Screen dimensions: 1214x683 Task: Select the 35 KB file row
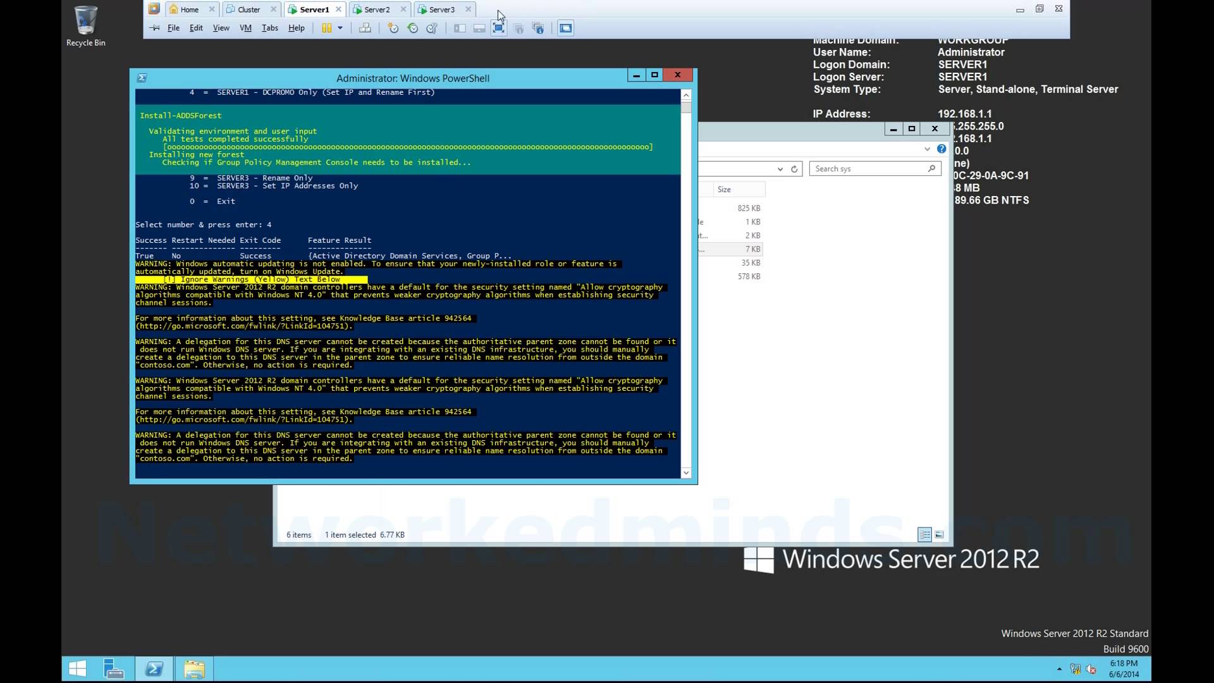(732, 263)
